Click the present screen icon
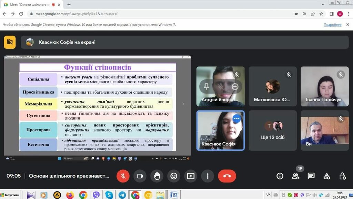The image size is (353, 199). click(x=191, y=176)
